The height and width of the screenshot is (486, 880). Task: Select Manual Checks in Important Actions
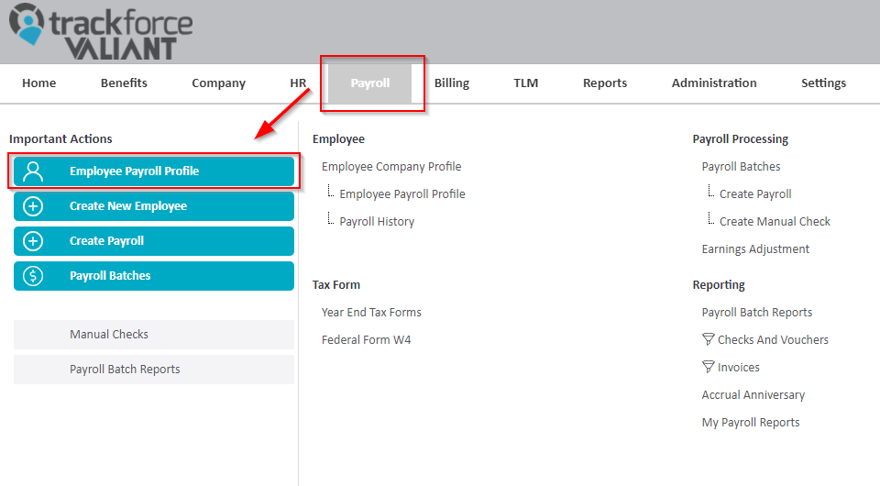point(154,335)
